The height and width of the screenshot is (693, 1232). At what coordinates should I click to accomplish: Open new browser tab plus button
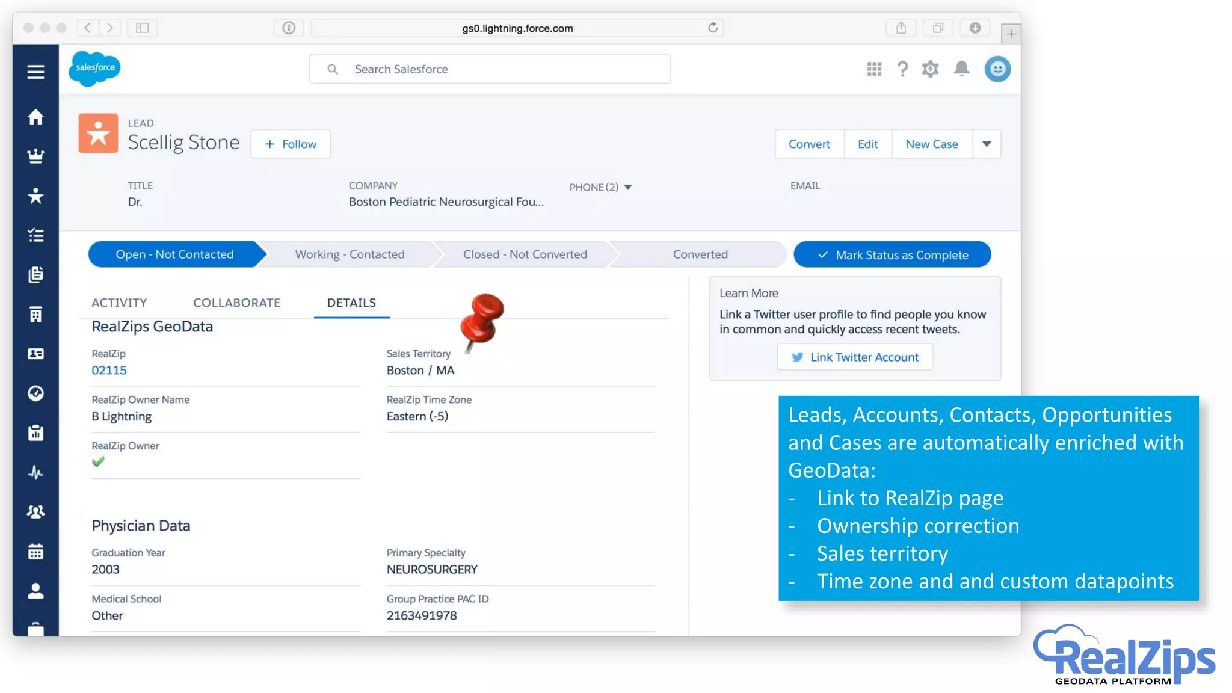1011,34
